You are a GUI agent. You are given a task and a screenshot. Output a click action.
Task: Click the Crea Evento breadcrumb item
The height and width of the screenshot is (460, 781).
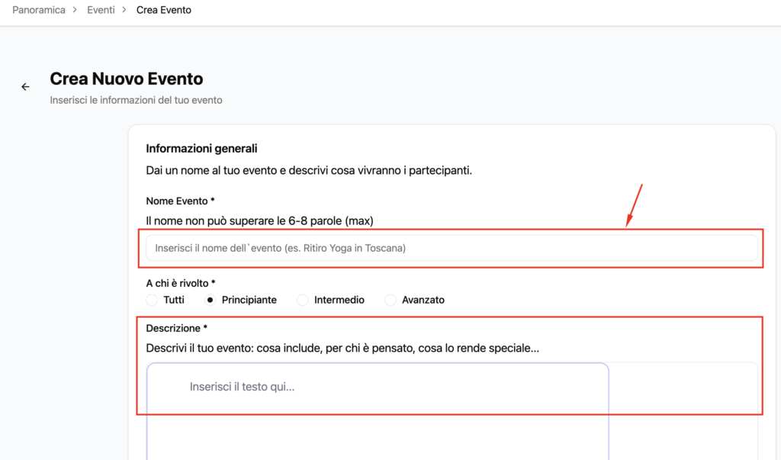(164, 11)
